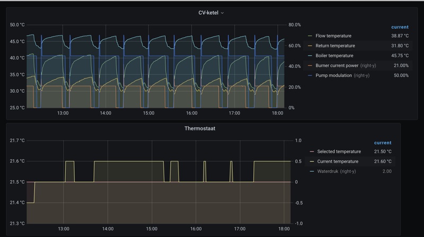Change Selected temperature line color swatch
Image resolution: width=424 pixels, height=237 pixels.
(312, 152)
